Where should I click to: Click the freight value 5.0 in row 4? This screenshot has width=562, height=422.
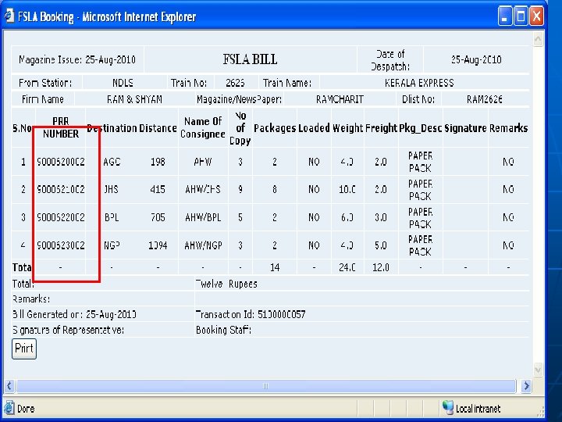pyautogui.click(x=381, y=245)
